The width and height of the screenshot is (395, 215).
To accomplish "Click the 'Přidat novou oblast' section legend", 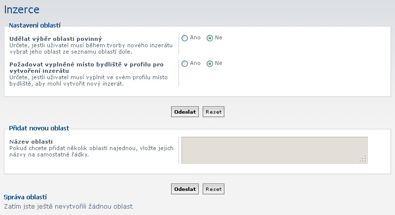I will click(39, 128).
